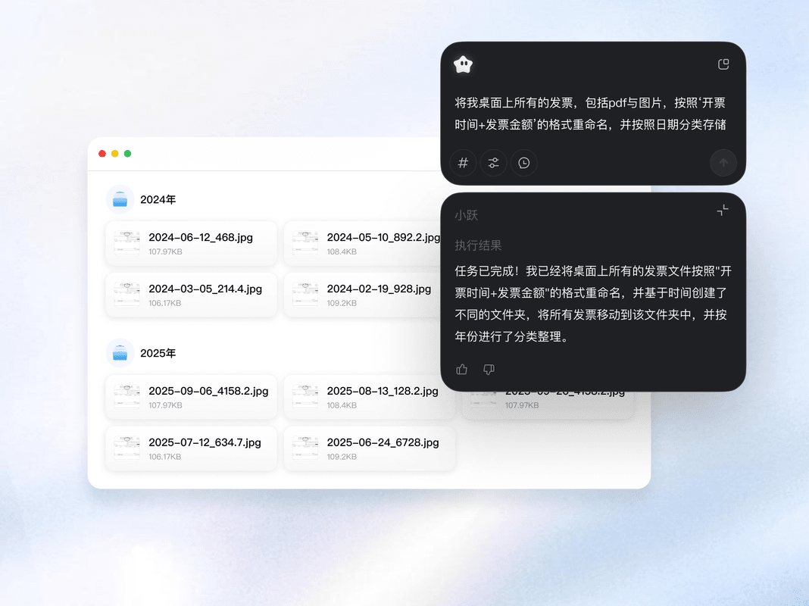Click the prompt text about renaming invoices
Image resolution: width=809 pixels, height=606 pixels.
point(590,114)
